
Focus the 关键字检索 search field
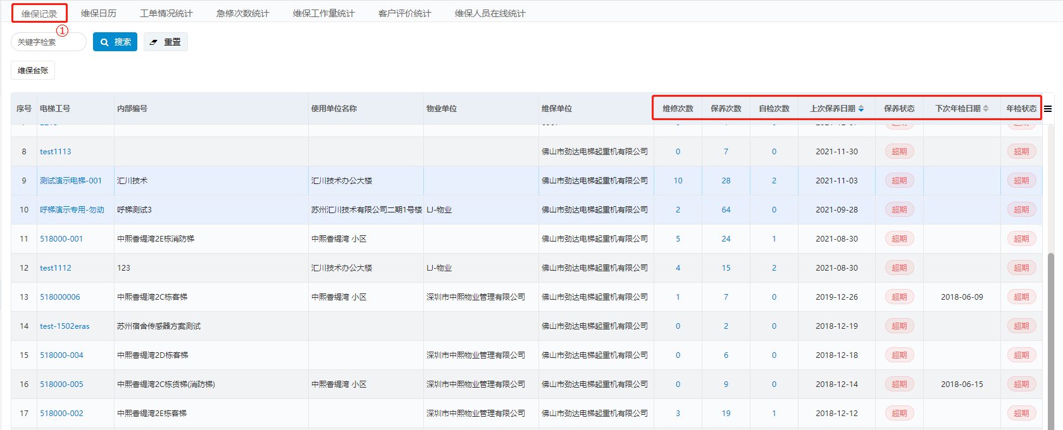coord(49,42)
